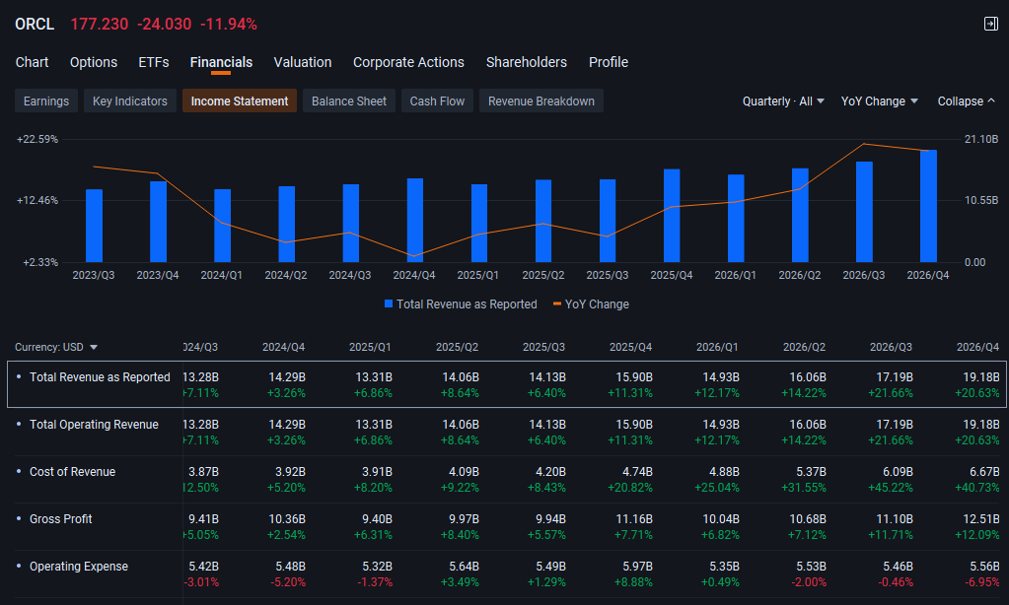The height and width of the screenshot is (605, 1009).
Task: Open the Currency: USD selector
Action: click(56, 347)
